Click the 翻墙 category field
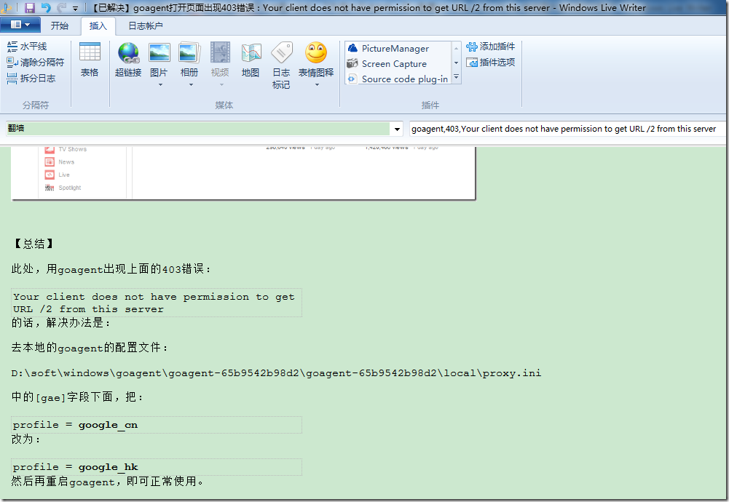Image resolution: width=729 pixels, height=502 pixels. 198,129
